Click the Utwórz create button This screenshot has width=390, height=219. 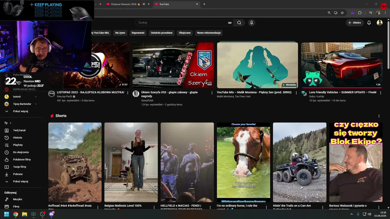(355, 23)
